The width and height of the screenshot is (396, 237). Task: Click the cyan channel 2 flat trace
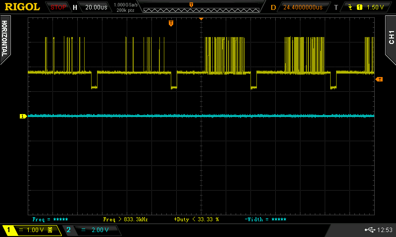click(x=201, y=116)
